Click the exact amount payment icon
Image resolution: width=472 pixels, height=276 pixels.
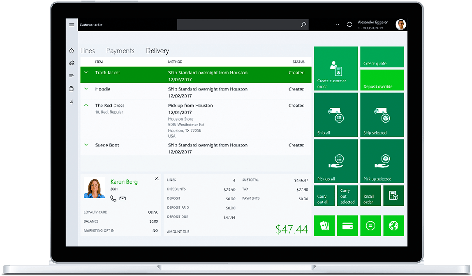(370, 225)
